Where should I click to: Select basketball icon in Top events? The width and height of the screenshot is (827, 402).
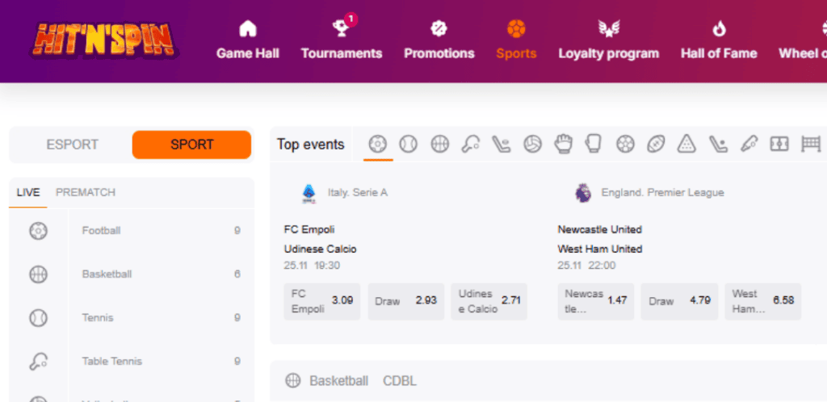pos(440,144)
